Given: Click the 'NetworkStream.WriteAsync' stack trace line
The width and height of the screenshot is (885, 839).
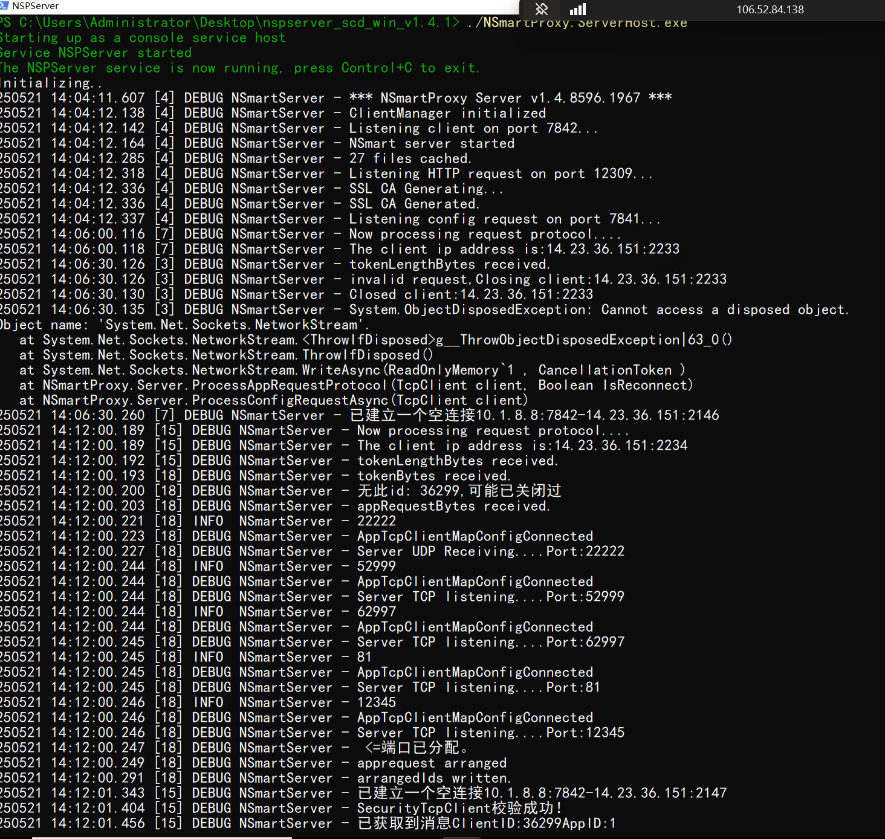Looking at the screenshot, I should (352, 371).
